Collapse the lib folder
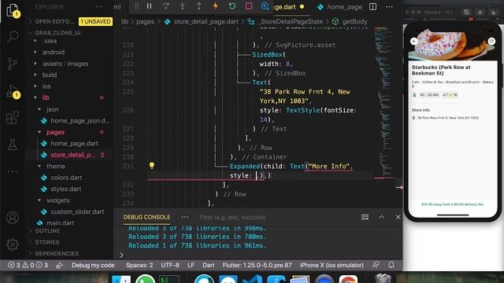The width and height of the screenshot is (504, 283). 46,97
